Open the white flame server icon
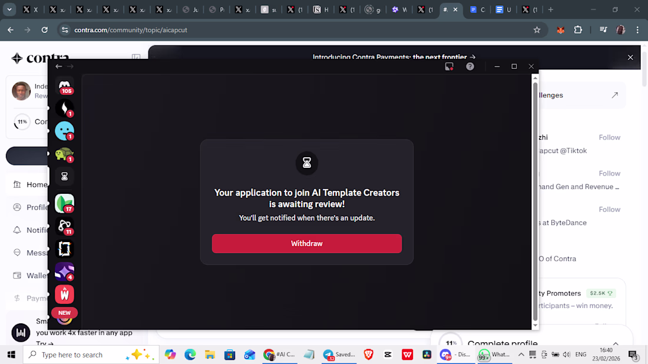The height and width of the screenshot is (364, 648). coord(64,108)
